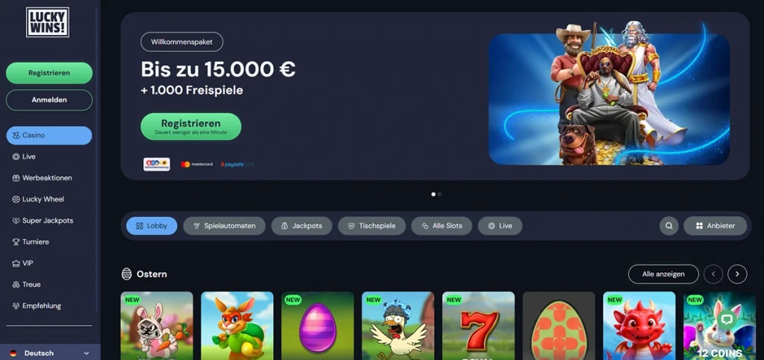Select the Jackpots category tab
The height and width of the screenshot is (360, 764).
[x=301, y=226]
